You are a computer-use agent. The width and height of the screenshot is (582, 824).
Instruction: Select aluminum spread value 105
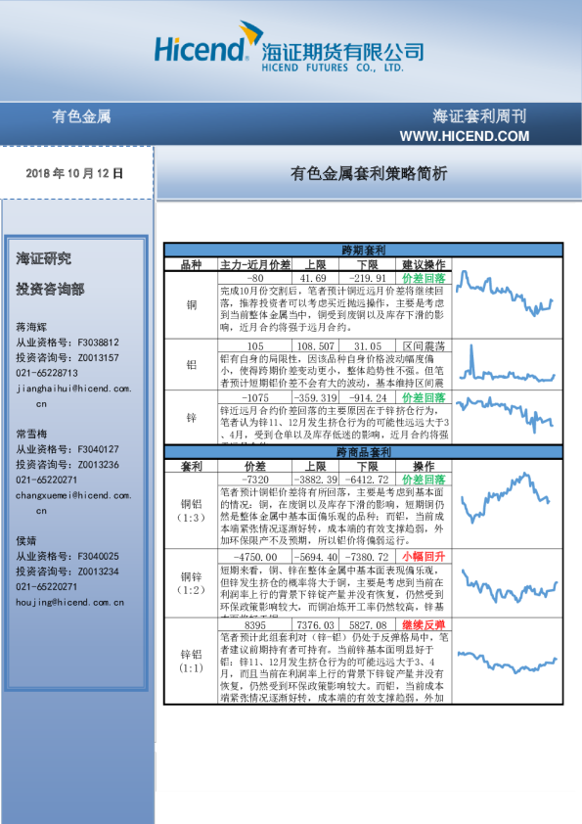255,346
